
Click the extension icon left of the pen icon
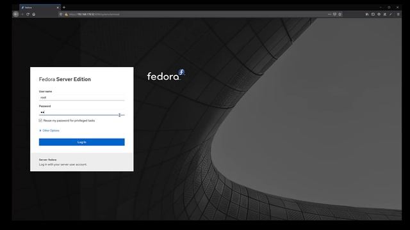pos(385,14)
